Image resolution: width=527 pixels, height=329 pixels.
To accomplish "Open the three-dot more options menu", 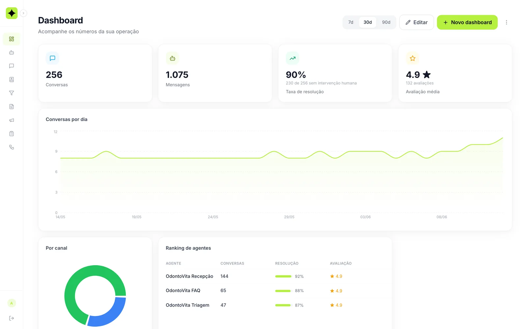I will point(506,22).
